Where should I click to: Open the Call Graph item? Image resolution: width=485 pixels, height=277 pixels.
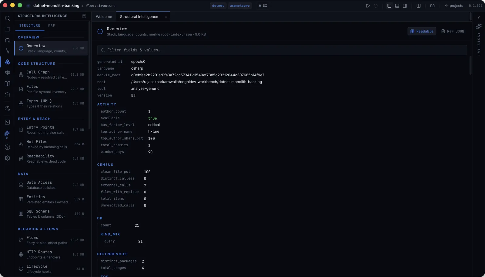coord(51,75)
